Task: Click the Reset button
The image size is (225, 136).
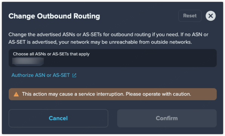Action: [x=190, y=16]
